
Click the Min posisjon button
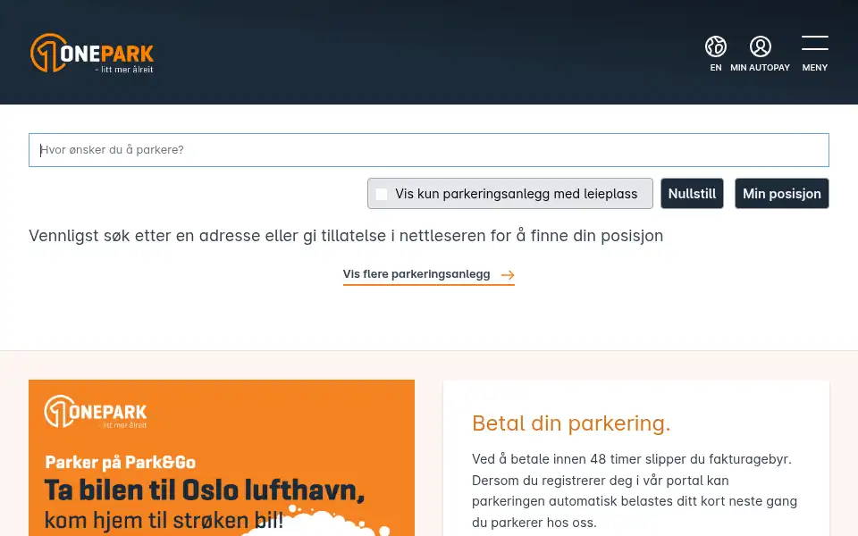[781, 194]
